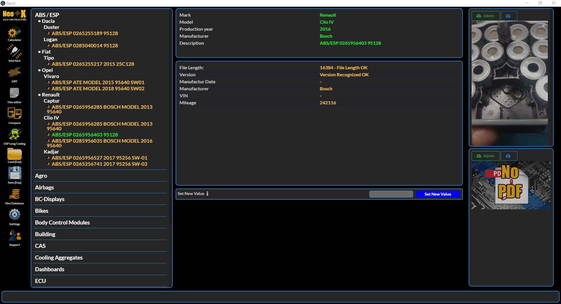Viewport: 561px width, 304px height.
Task: Click the Version Recognized OK text
Action: point(344,75)
